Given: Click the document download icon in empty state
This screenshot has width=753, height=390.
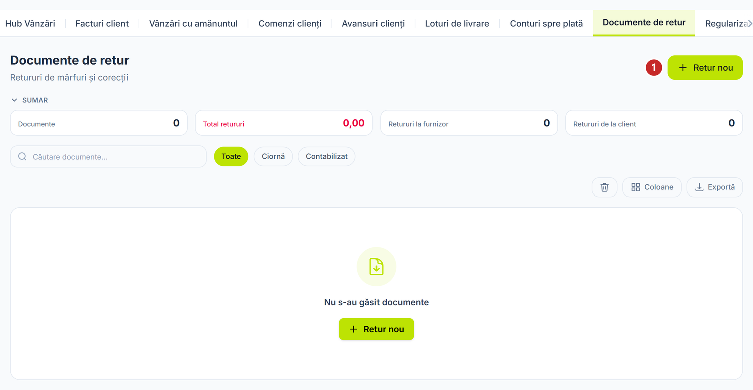Looking at the screenshot, I should point(376,267).
